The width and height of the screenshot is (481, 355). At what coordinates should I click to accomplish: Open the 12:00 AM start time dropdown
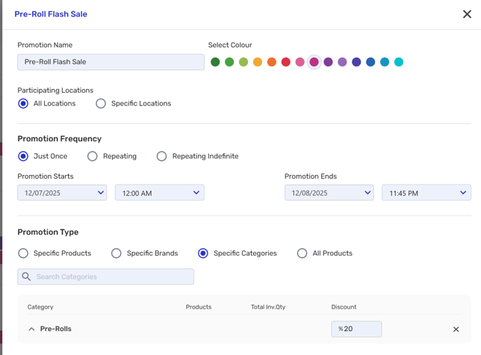click(159, 193)
